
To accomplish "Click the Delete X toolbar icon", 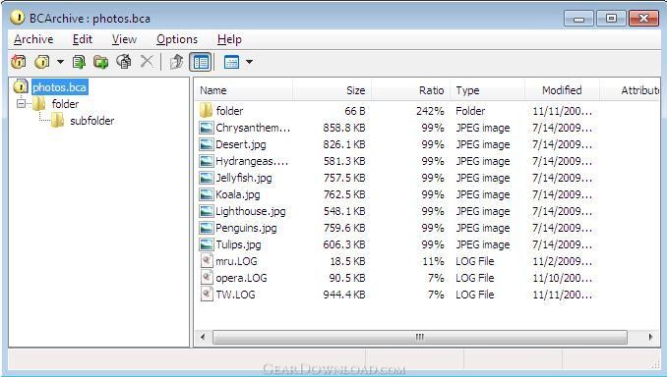I will point(147,62).
